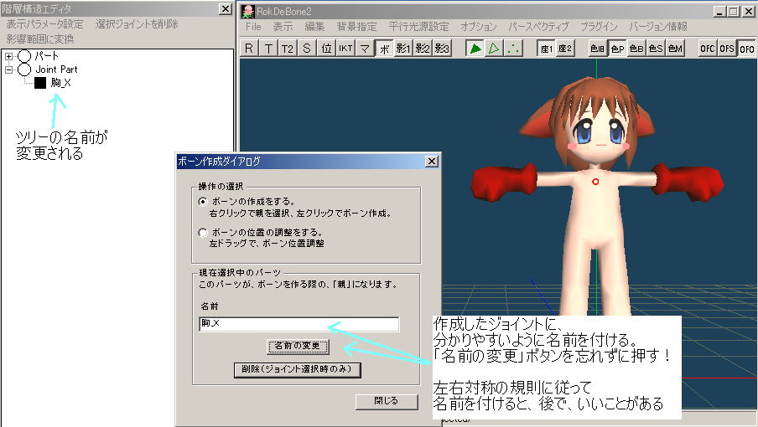
Task: Click the solid green play triangle
Action: tap(475, 49)
